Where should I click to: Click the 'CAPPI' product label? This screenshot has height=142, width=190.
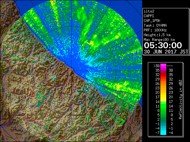(149, 16)
